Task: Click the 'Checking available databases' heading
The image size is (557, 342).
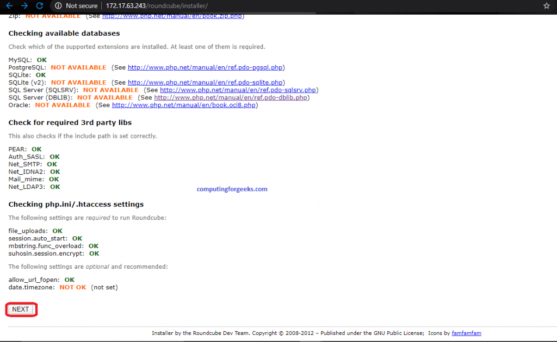Action: coord(64,33)
